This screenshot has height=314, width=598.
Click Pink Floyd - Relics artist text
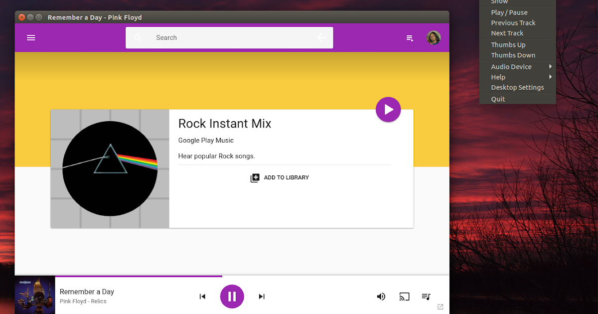click(x=83, y=302)
